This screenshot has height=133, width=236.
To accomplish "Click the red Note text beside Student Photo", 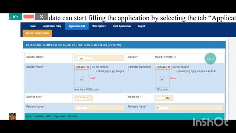I will pyautogui.click(x=93, y=78).
